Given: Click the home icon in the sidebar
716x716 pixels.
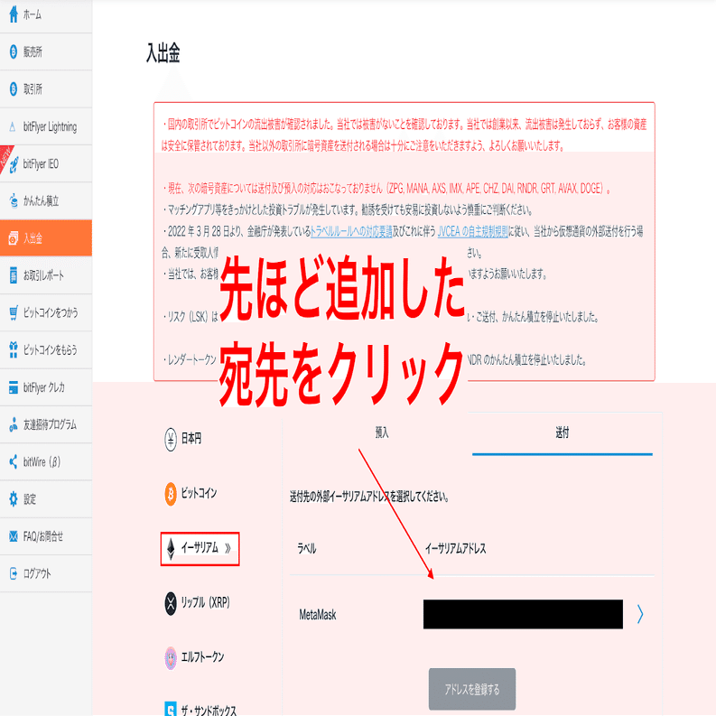Looking at the screenshot, I should [x=14, y=14].
